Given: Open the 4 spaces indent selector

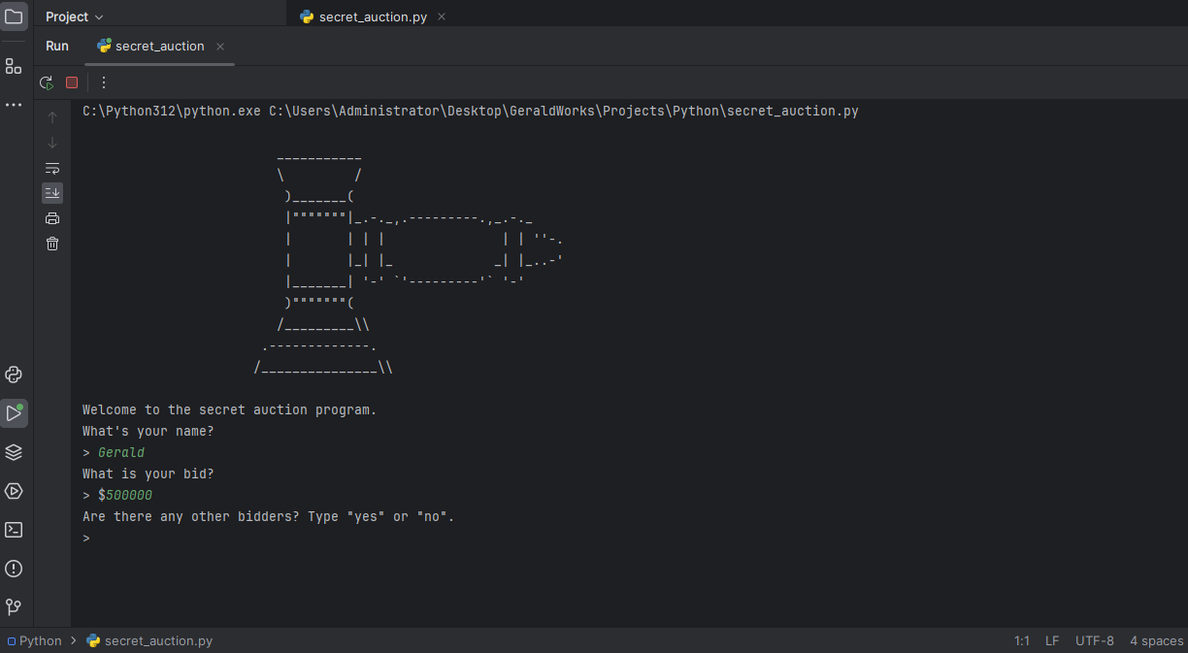Looking at the screenshot, I should pyautogui.click(x=1156, y=640).
